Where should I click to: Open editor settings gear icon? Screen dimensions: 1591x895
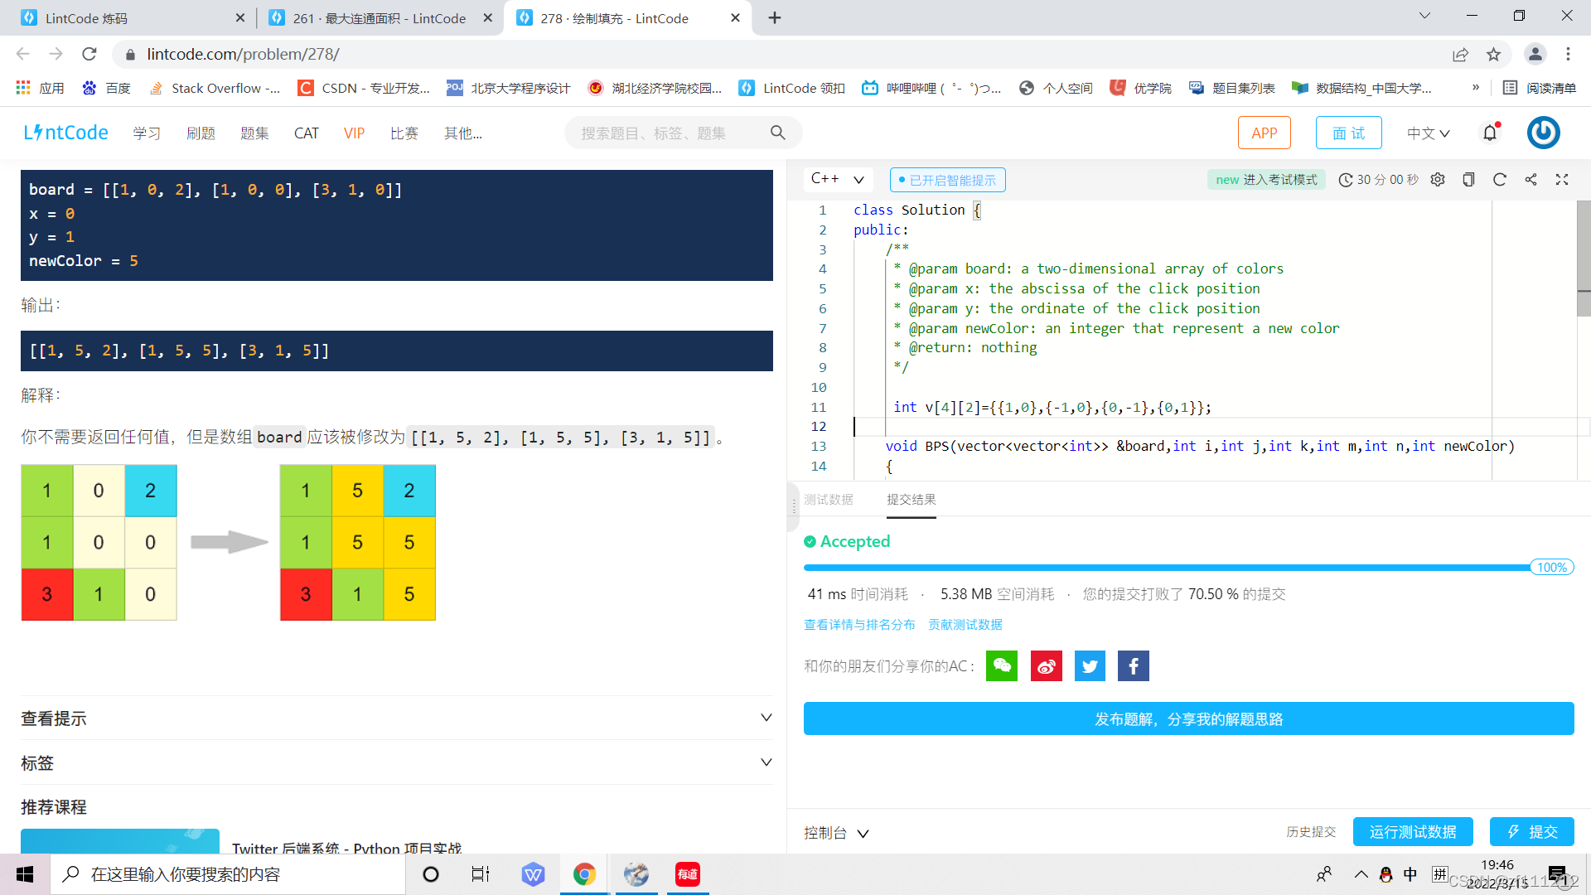[x=1438, y=180]
